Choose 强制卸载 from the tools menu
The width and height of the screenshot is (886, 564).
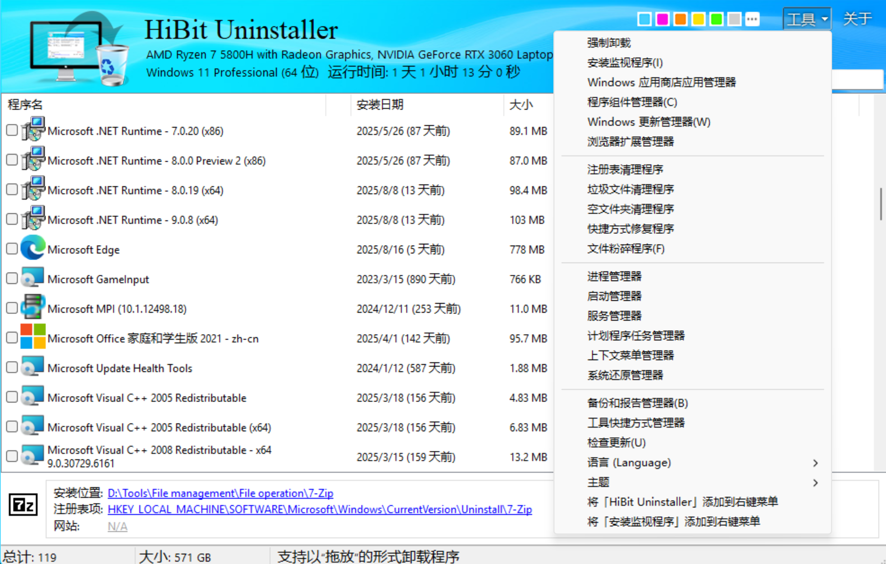[609, 43]
